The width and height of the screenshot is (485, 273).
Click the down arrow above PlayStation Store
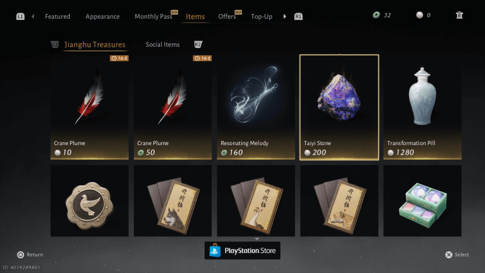tap(256, 239)
